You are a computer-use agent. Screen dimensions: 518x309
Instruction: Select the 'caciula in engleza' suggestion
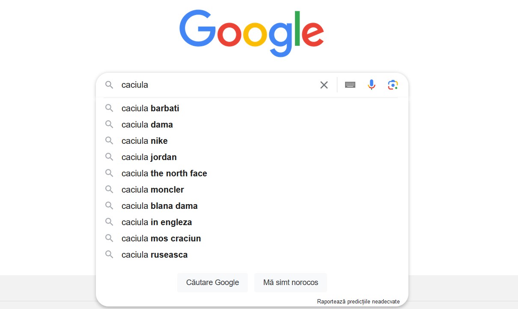(x=157, y=222)
